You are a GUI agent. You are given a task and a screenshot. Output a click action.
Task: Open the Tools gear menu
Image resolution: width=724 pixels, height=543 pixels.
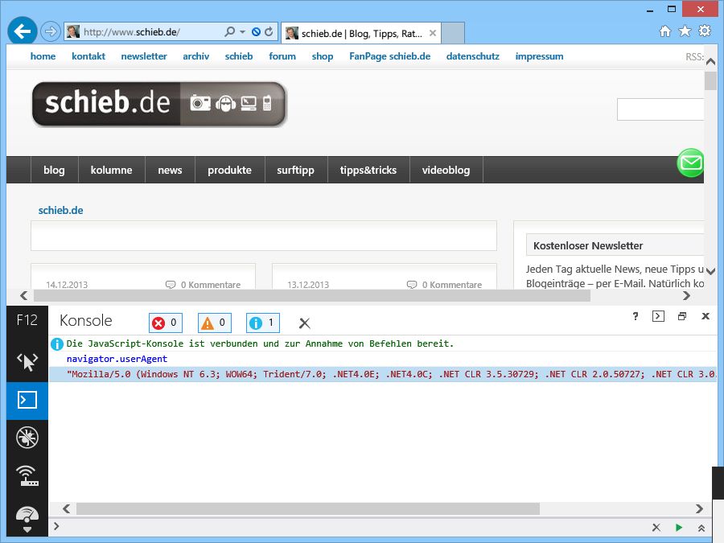(x=705, y=31)
